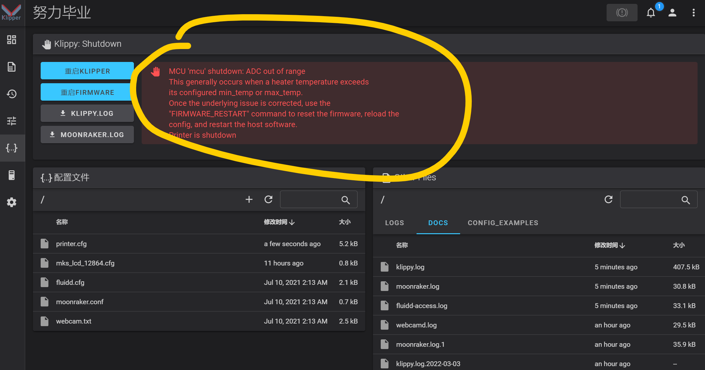705x370 pixels.
Task: Click the 重启FIRMWARE button
Action: click(x=87, y=92)
